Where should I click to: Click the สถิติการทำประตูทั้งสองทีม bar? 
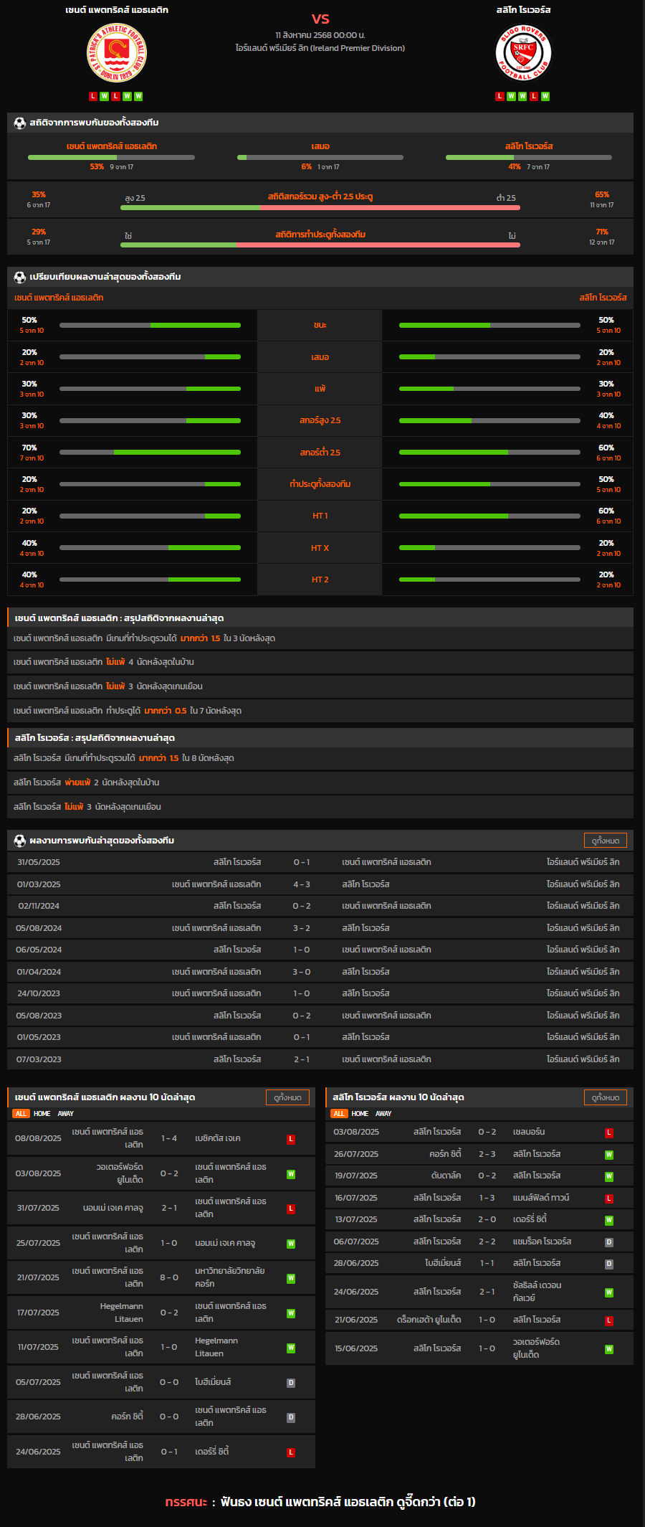[320, 245]
